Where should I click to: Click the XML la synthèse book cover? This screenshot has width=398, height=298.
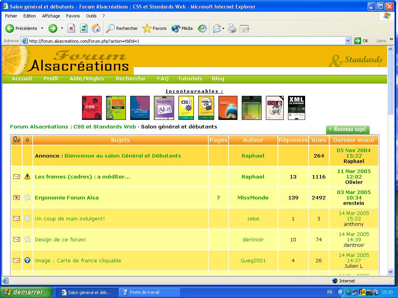point(297,108)
